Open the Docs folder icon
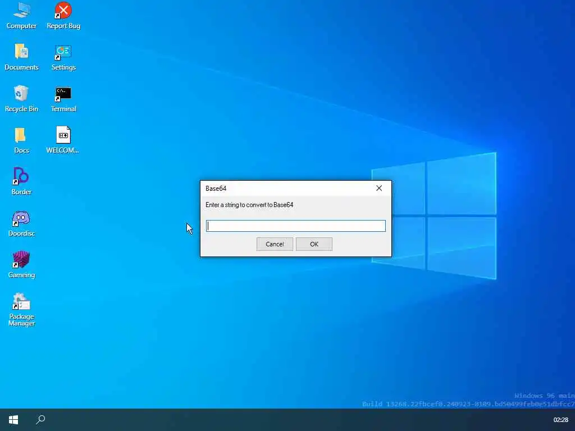This screenshot has height=431, width=575. click(x=22, y=140)
